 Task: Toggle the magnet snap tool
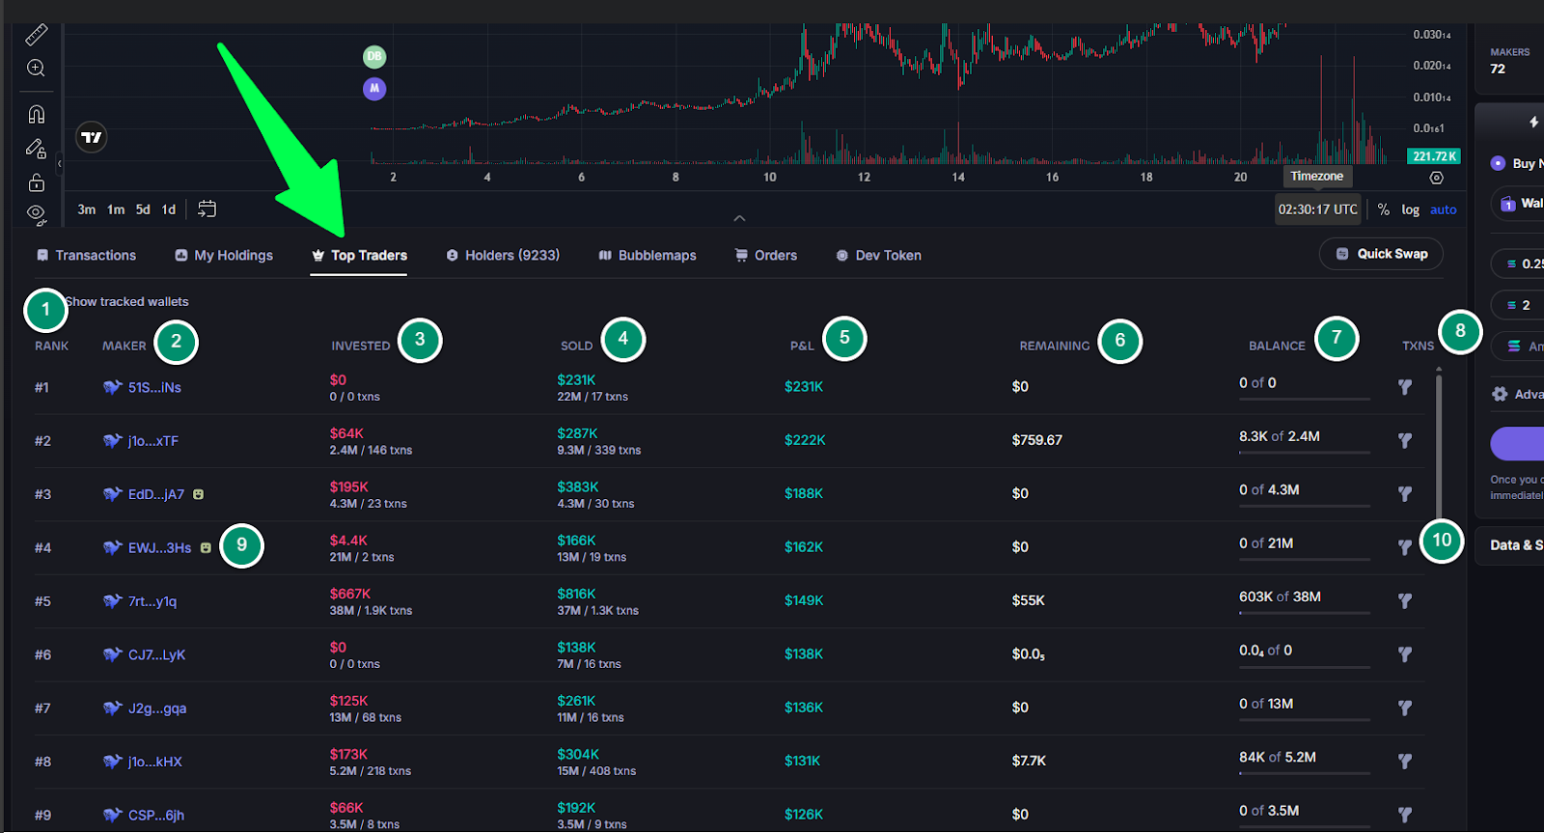point(36,114)
